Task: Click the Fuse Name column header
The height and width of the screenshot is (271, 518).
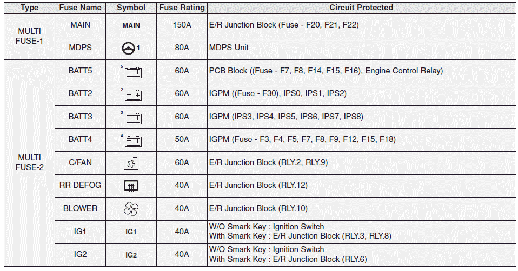Action: coord(81,8)
